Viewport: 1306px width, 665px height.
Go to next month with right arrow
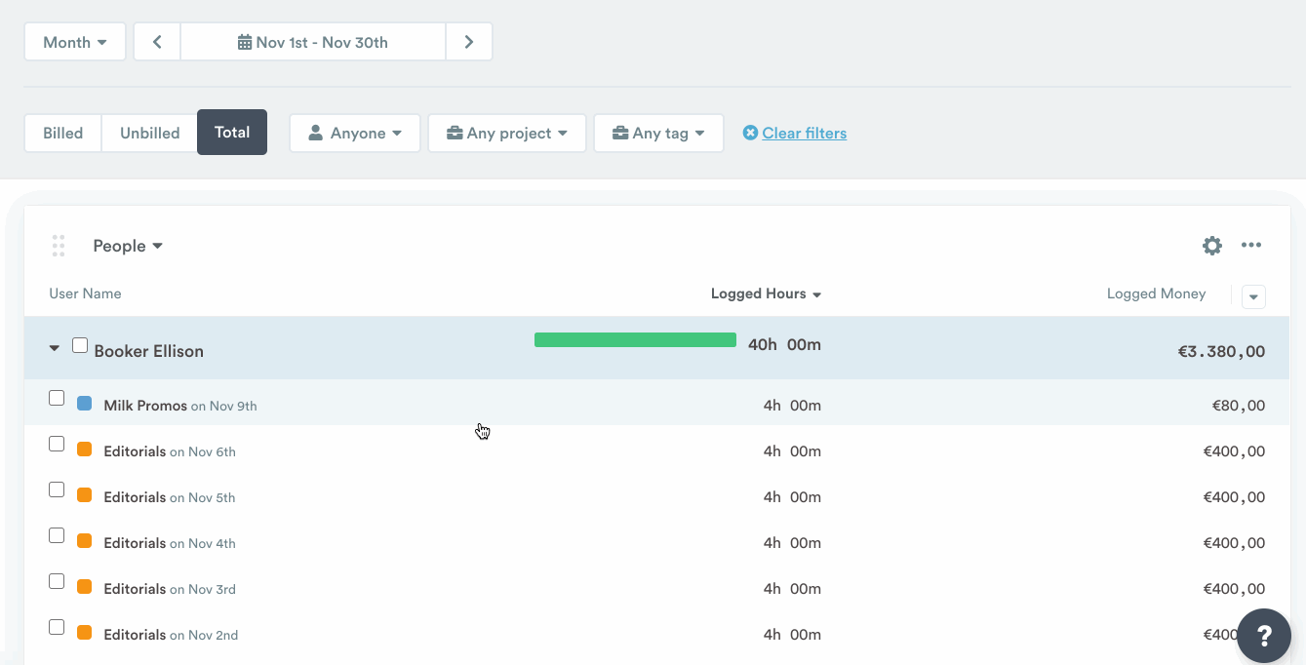(x=469, y=42)
